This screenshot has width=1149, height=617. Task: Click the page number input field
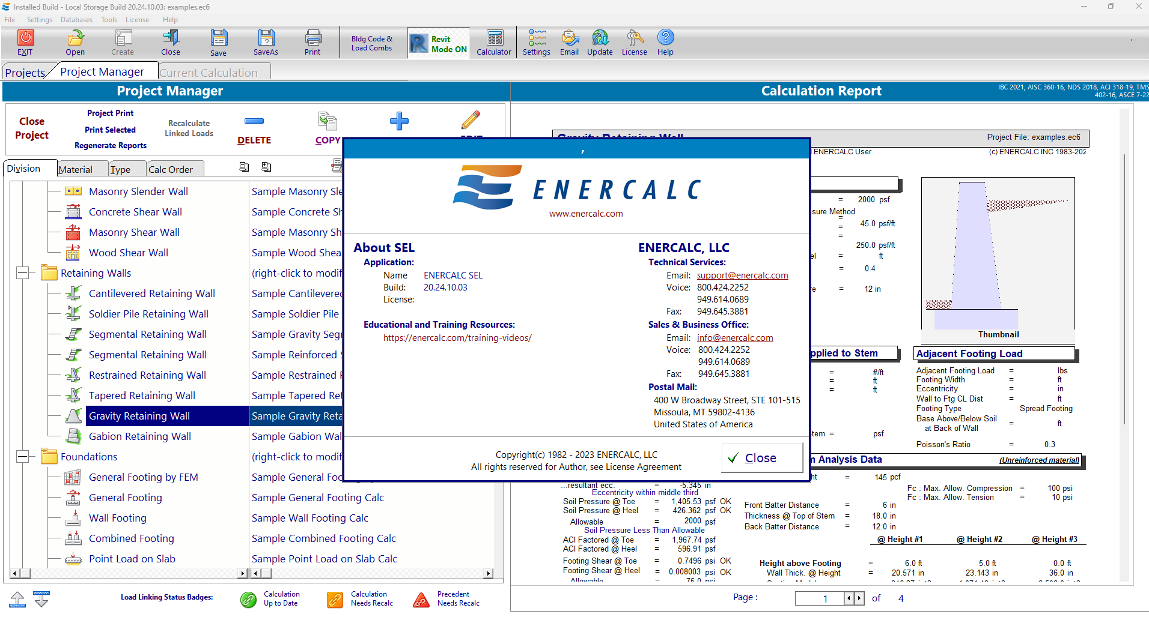(x=819, y=598)
